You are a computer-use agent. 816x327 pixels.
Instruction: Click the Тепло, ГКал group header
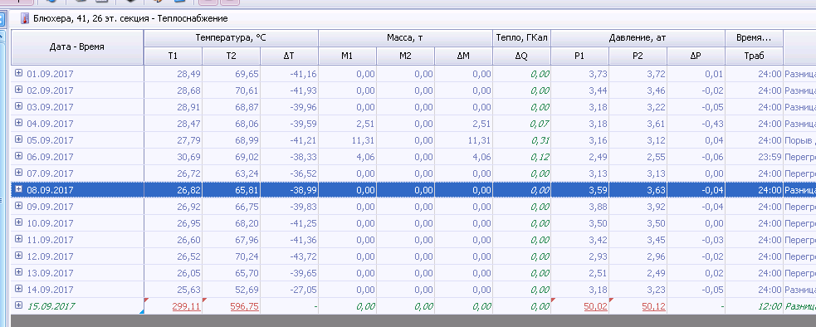[x=522, y=38]
